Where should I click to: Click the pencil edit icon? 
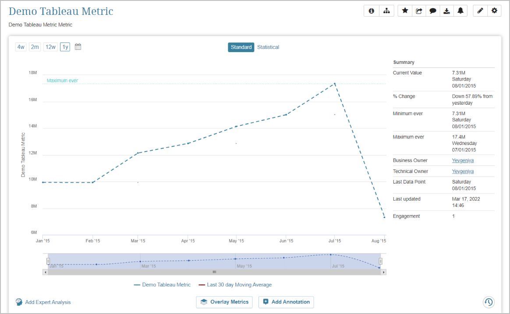(x=480, y=11)
